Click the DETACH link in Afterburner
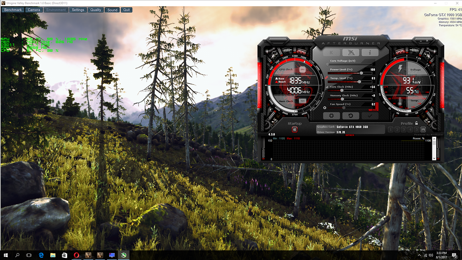 [350, 135]
